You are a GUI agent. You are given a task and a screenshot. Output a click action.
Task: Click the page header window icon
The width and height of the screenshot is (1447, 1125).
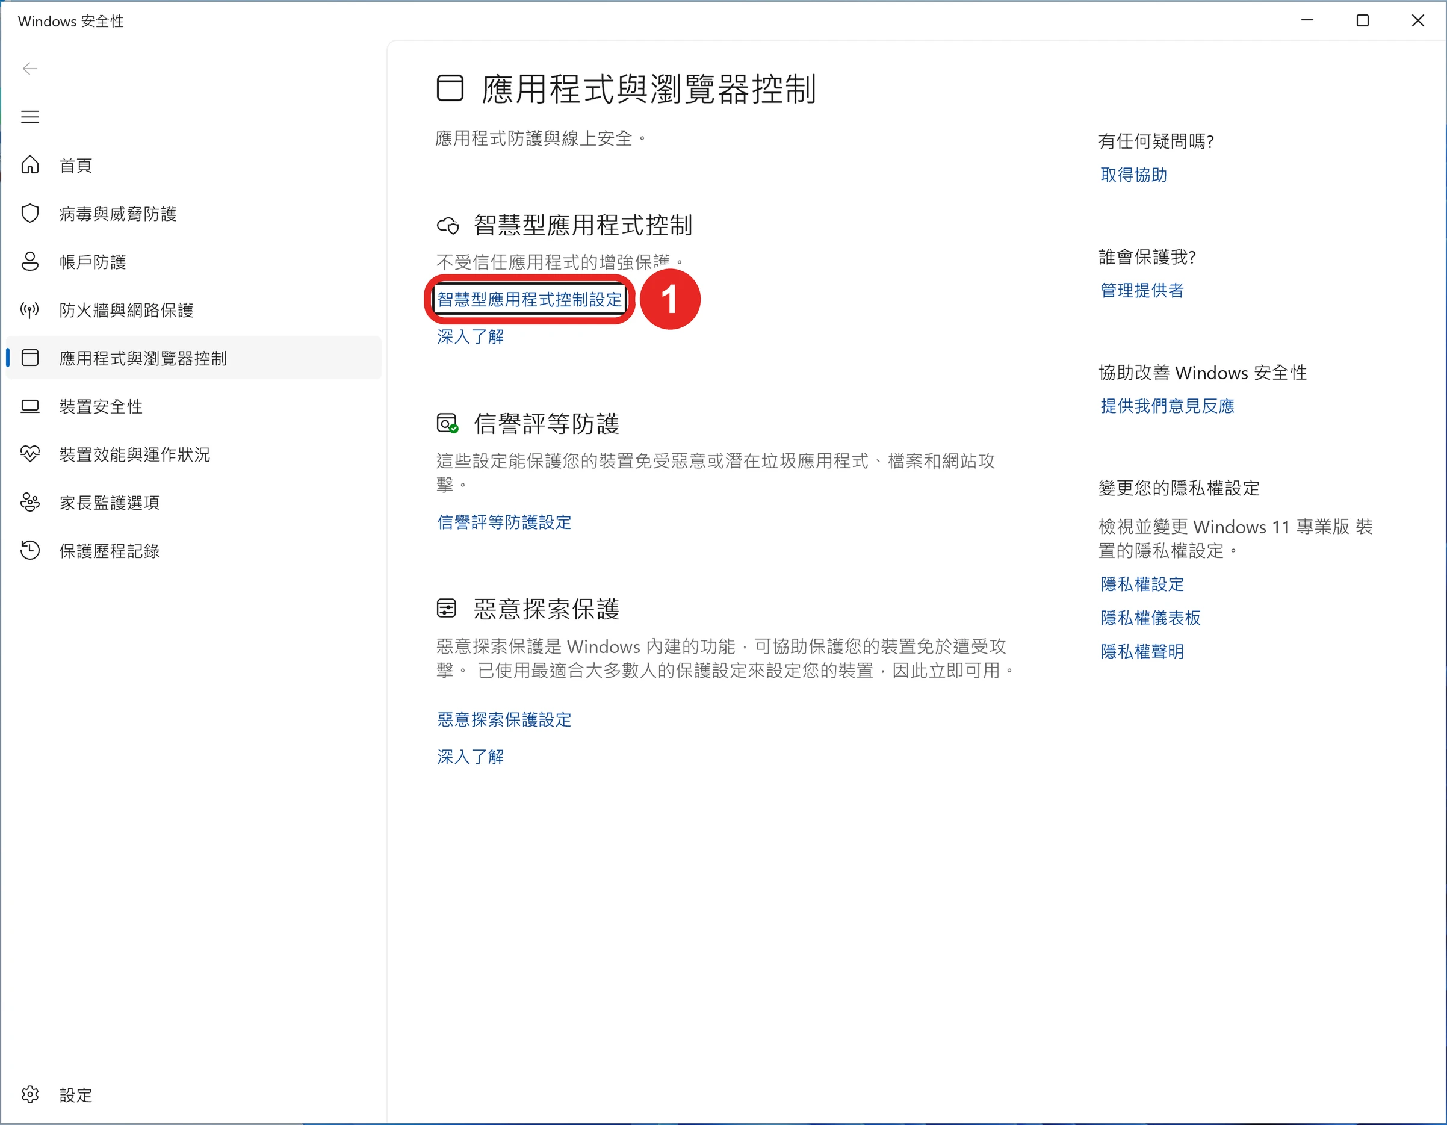pos(450,88)
